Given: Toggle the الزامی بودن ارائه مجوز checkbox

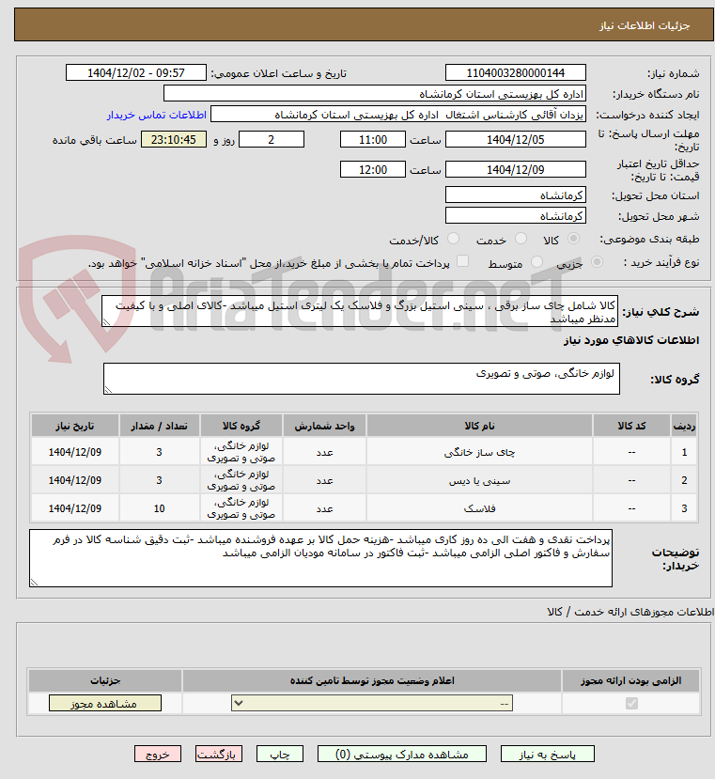Looking at the screenshot, I should (x=631, y=704).
